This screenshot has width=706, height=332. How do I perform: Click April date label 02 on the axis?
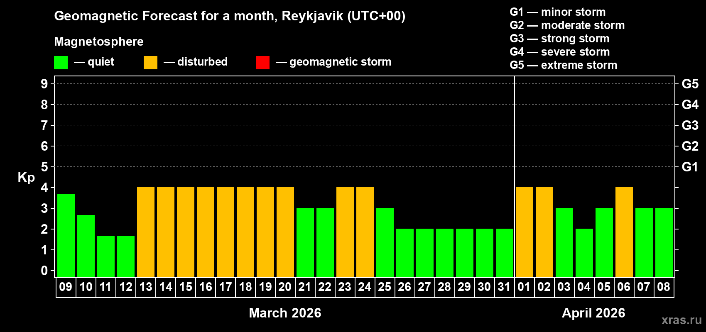coord(544,287)
